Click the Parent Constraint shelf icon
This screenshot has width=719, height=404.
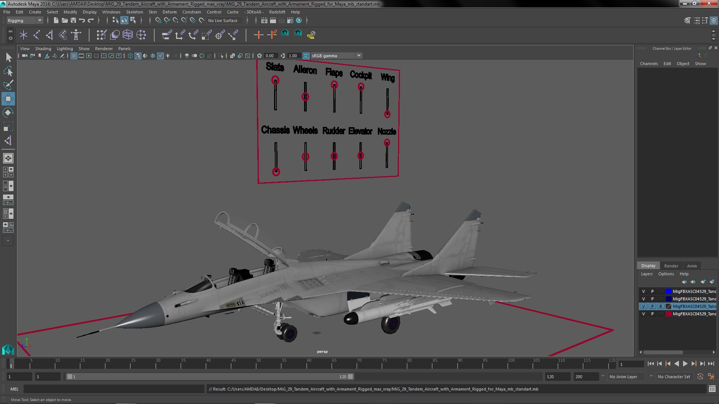[167, 35]
